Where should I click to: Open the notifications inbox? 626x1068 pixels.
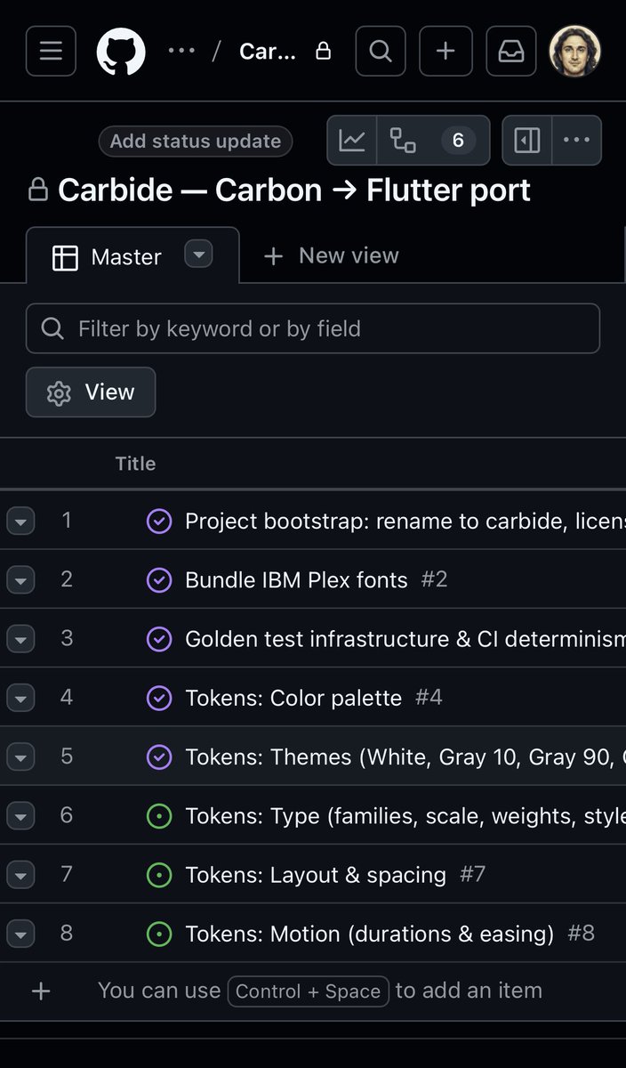(511, 51)
